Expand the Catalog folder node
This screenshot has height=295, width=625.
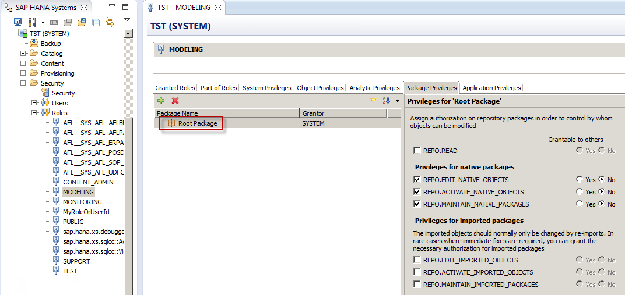pos(23,54)
